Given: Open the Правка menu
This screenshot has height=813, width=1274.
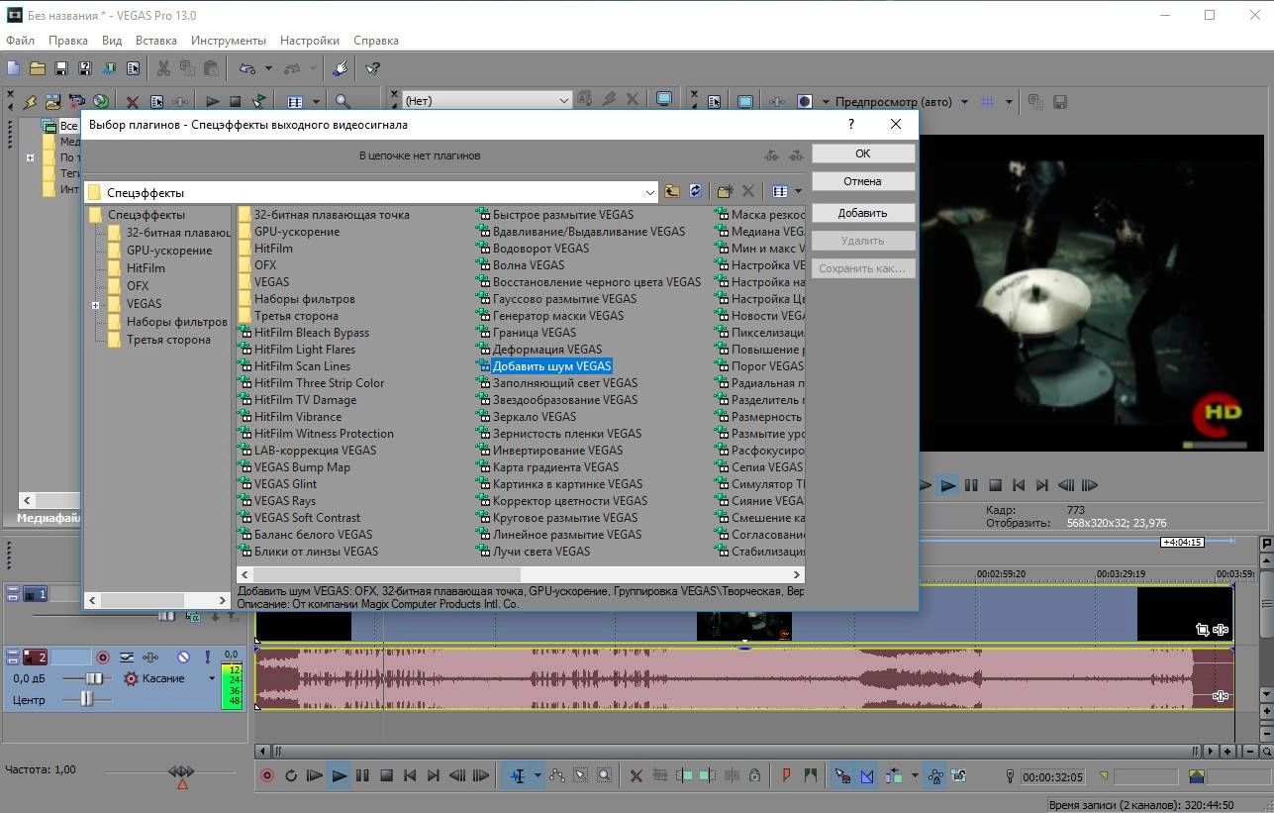Looking at the screenshot, I should (x=68, y=41).
